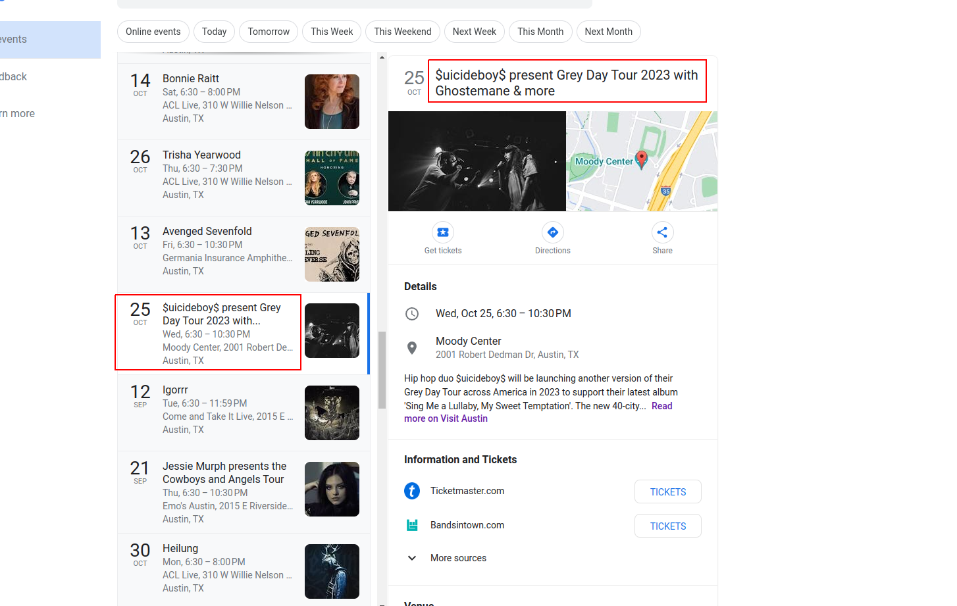The image size is (957, 606).
Task: Enable the This Weekend filter
Action: coord(402,31)
